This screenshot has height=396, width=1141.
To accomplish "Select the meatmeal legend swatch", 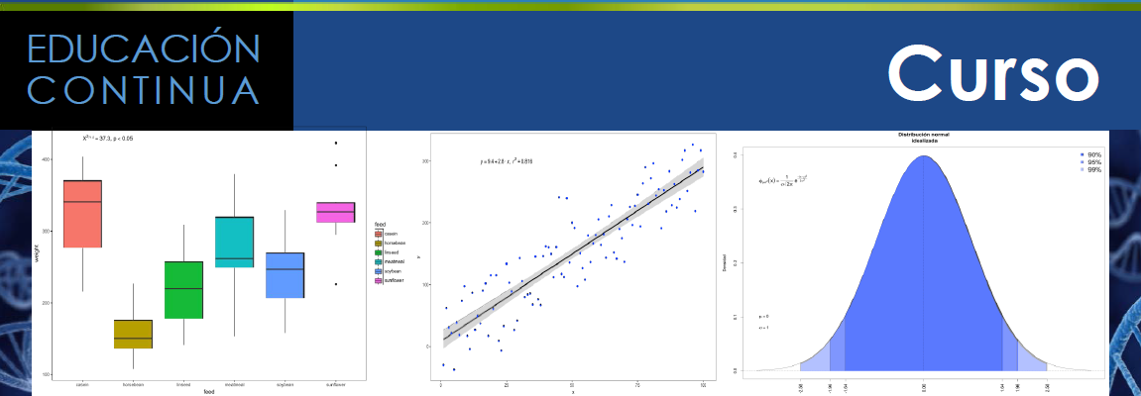I will tap(378, 261).
